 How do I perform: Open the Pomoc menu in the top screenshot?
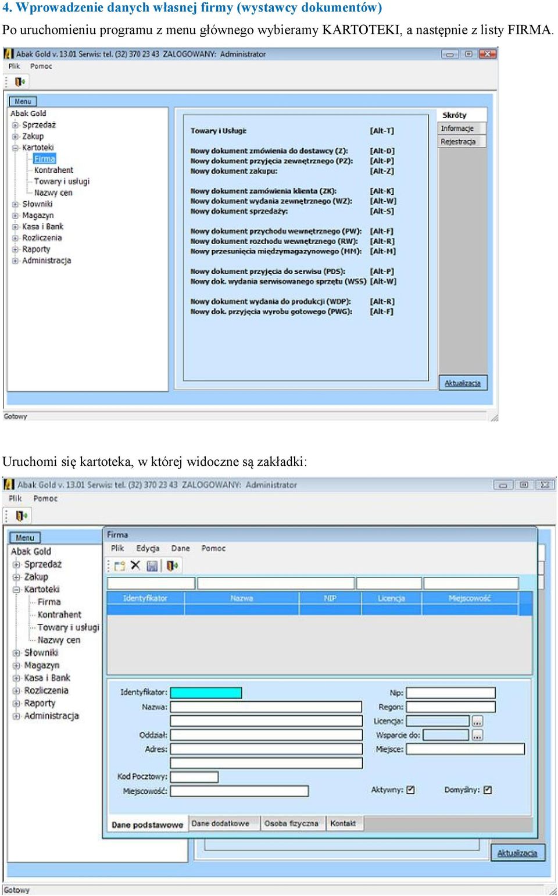point(41,66)
